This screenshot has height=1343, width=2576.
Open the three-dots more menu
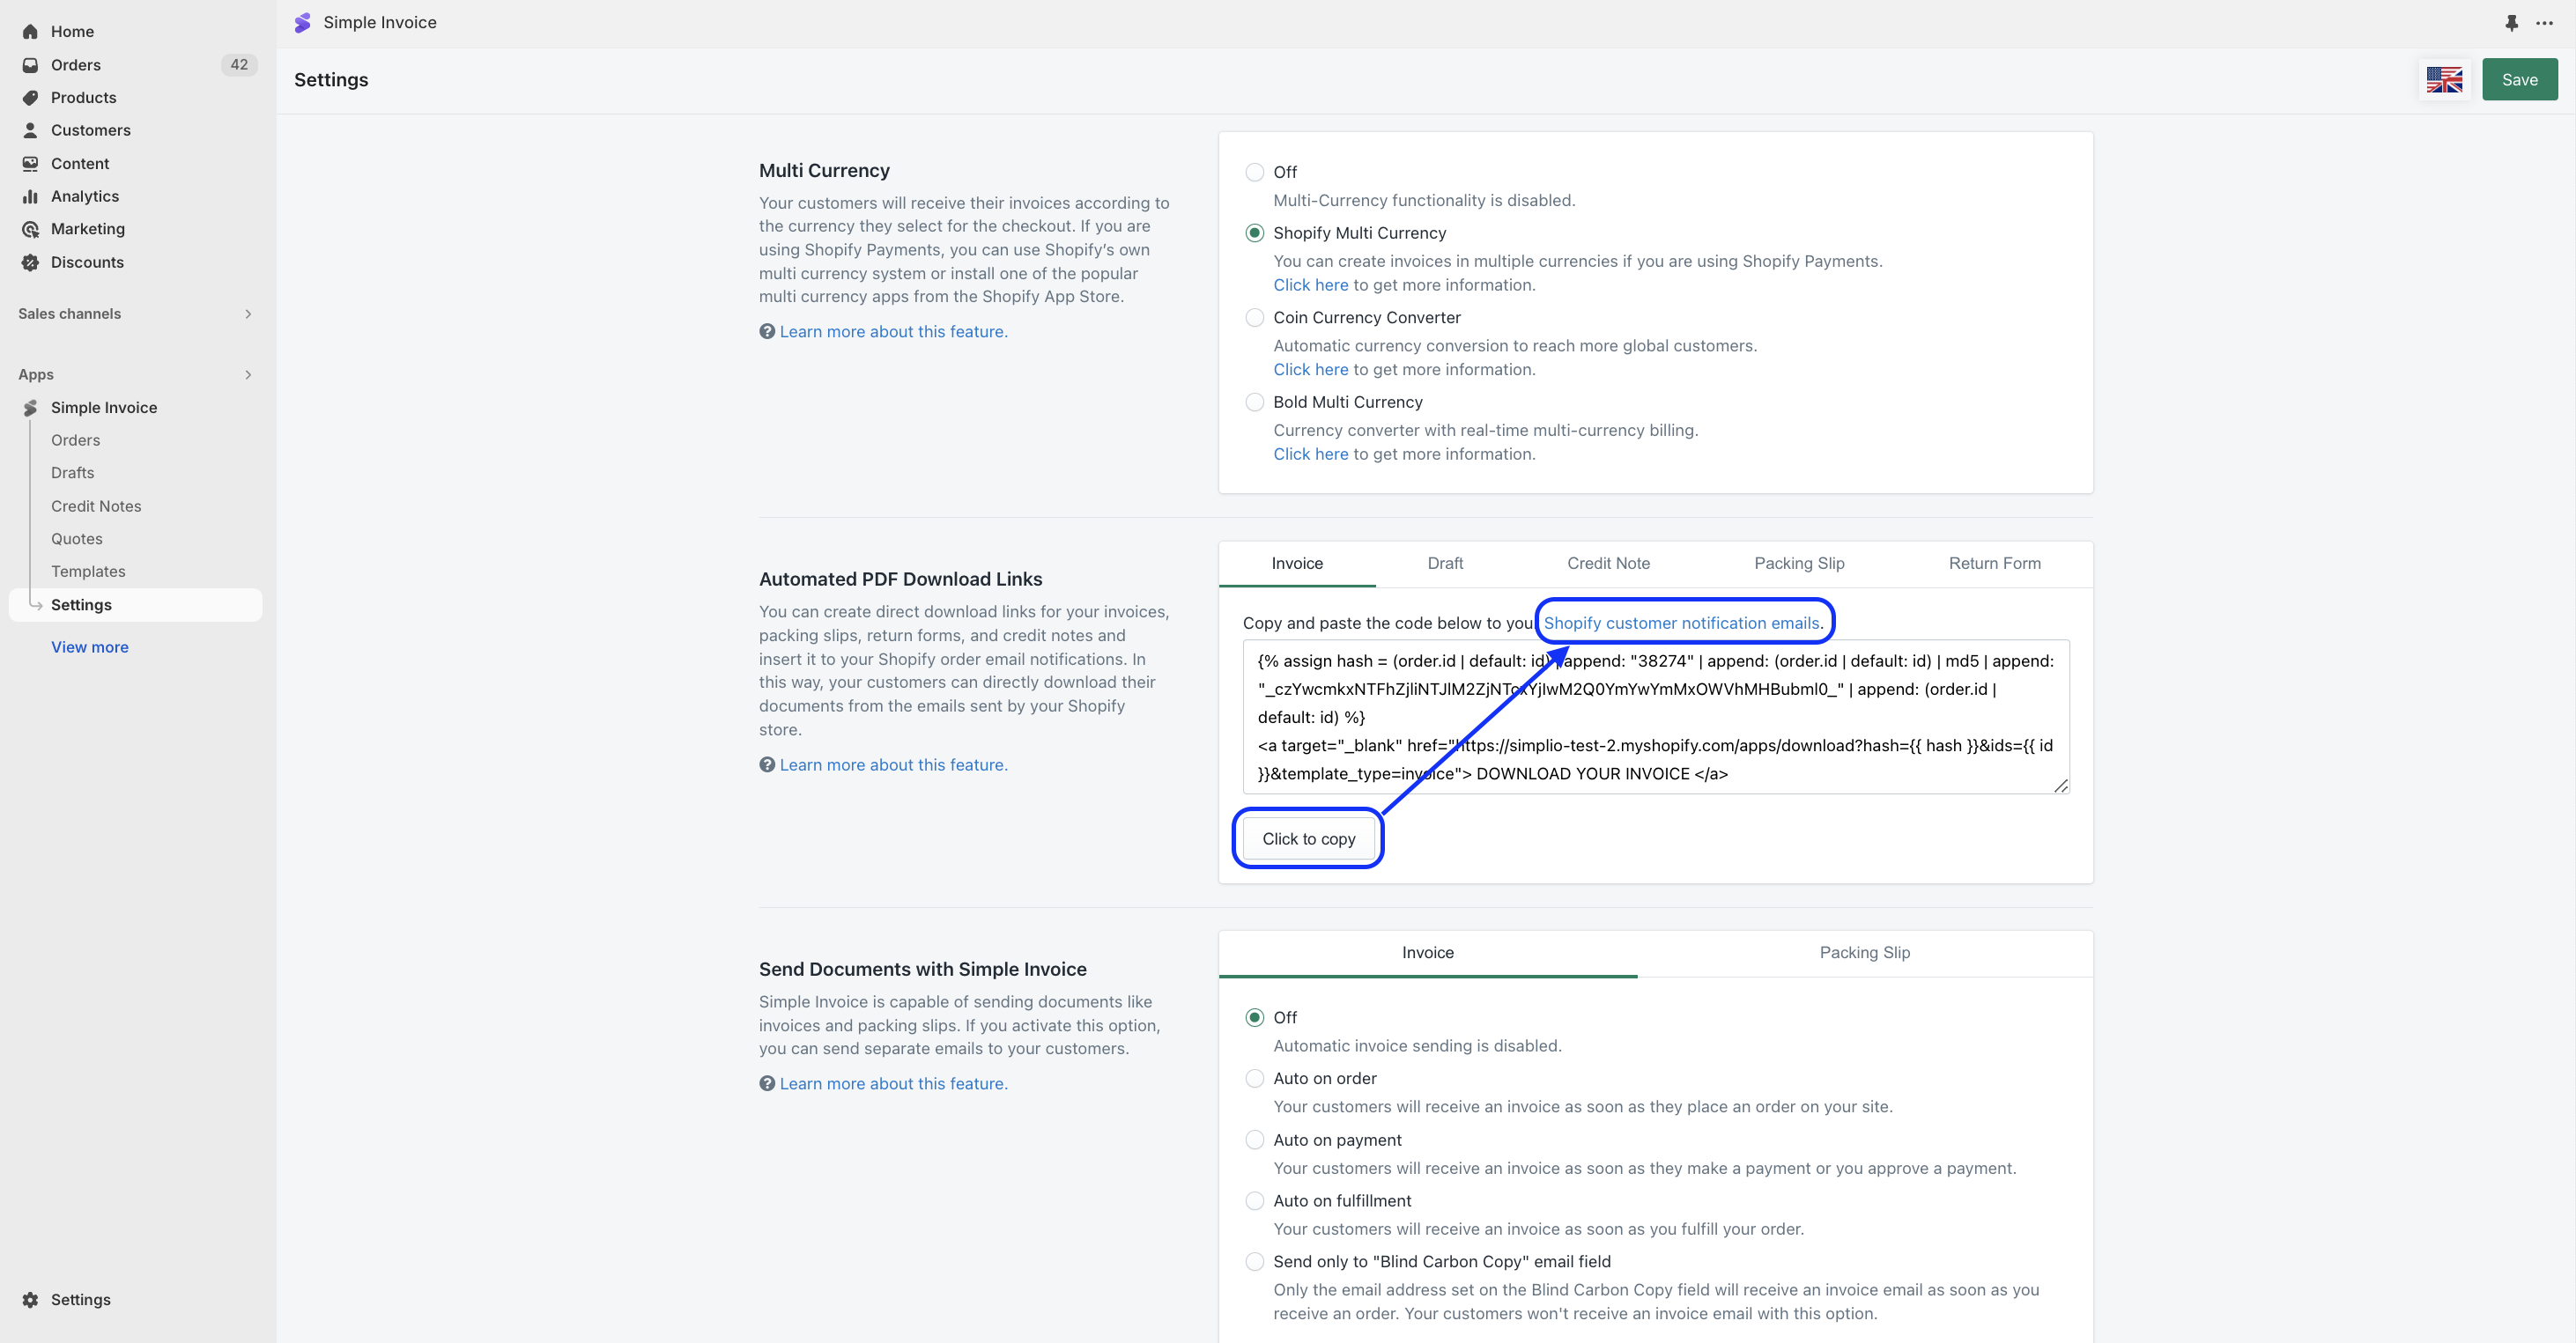coord(2544,23)
